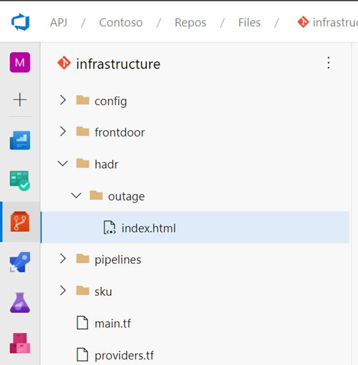This screenshot has width=358, height=365.
Task: Click Contoso in the breadcrumb
Action: (x=121, y=23)
